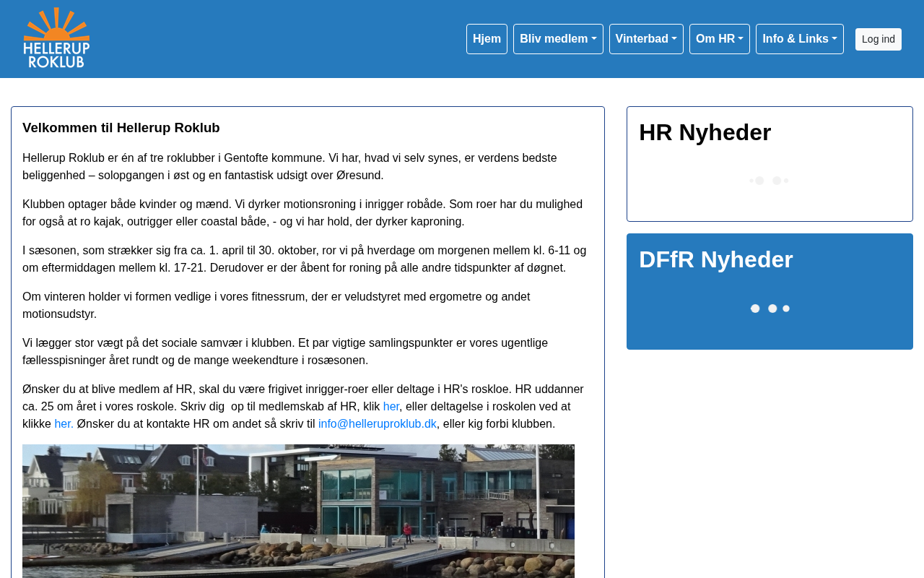
Task: Follow the 'her' membership signup link
Action: pyautogui.click(x=391, y=407)
